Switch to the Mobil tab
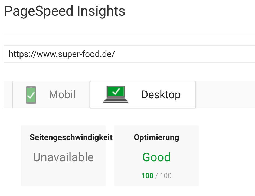 tap(62, 95)
